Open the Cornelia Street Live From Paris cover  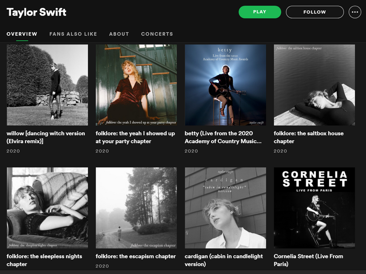[x=314, y=208]
